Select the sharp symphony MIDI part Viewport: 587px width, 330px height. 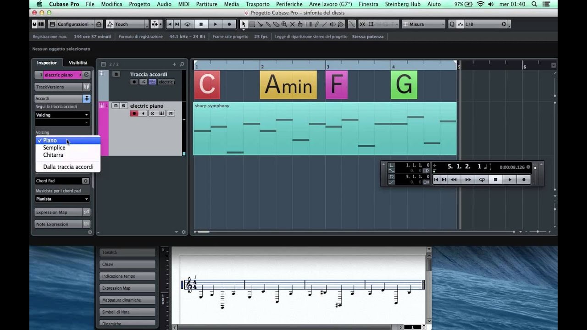coord(325,129)
